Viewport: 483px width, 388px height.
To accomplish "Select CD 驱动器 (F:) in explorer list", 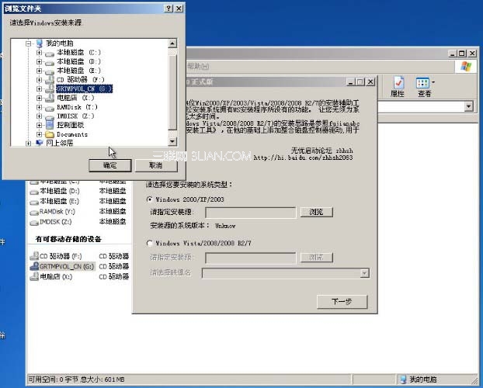I will tap(56, 256).
